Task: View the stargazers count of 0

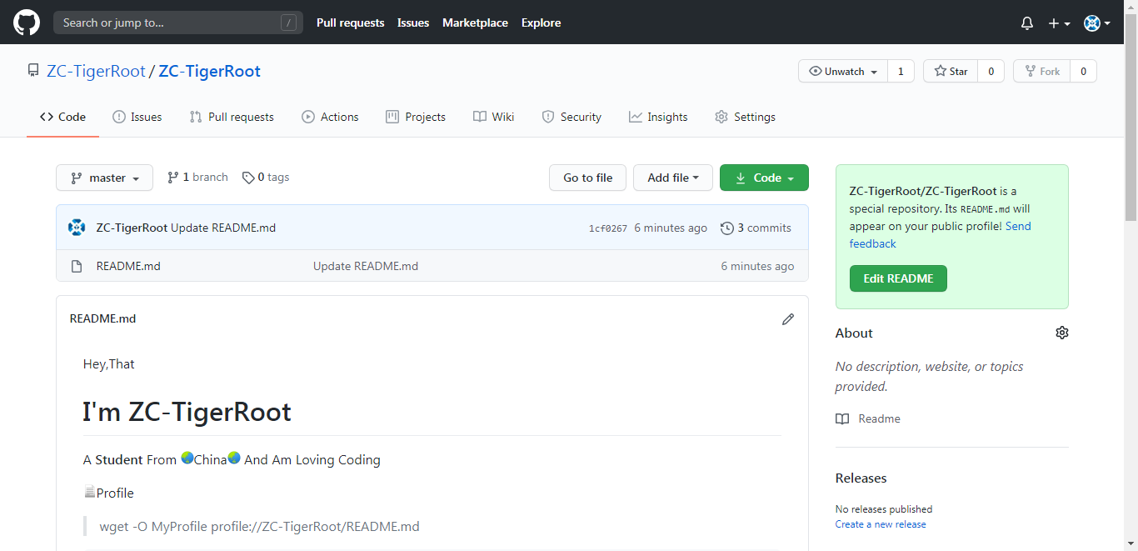Action: (x=991, y=72)
